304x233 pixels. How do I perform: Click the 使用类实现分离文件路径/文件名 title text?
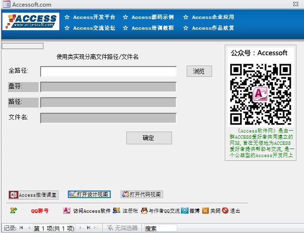pos(97,57)
